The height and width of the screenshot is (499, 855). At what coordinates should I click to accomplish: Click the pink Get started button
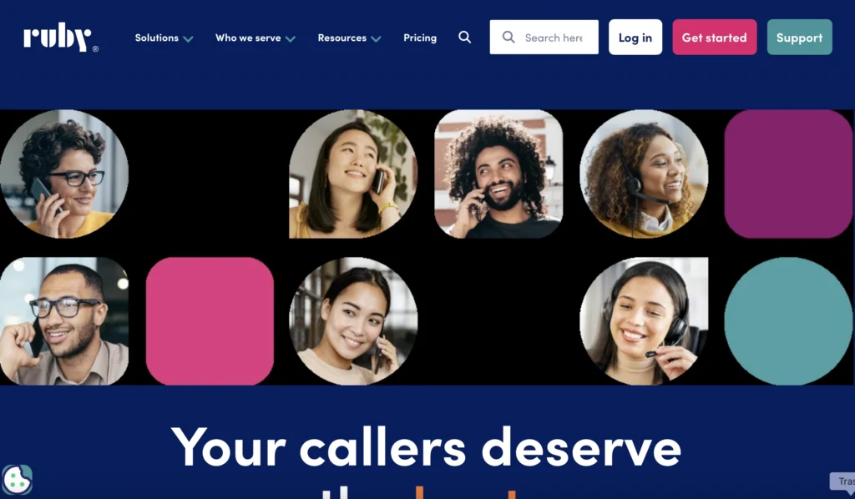(715, 37)
